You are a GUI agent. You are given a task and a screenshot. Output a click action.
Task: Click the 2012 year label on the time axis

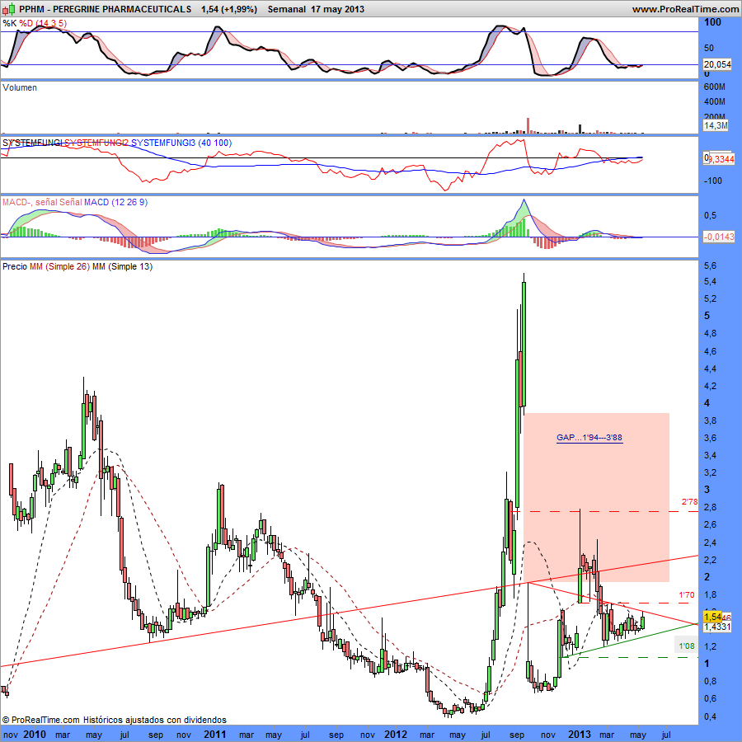[x=396, y=735]
